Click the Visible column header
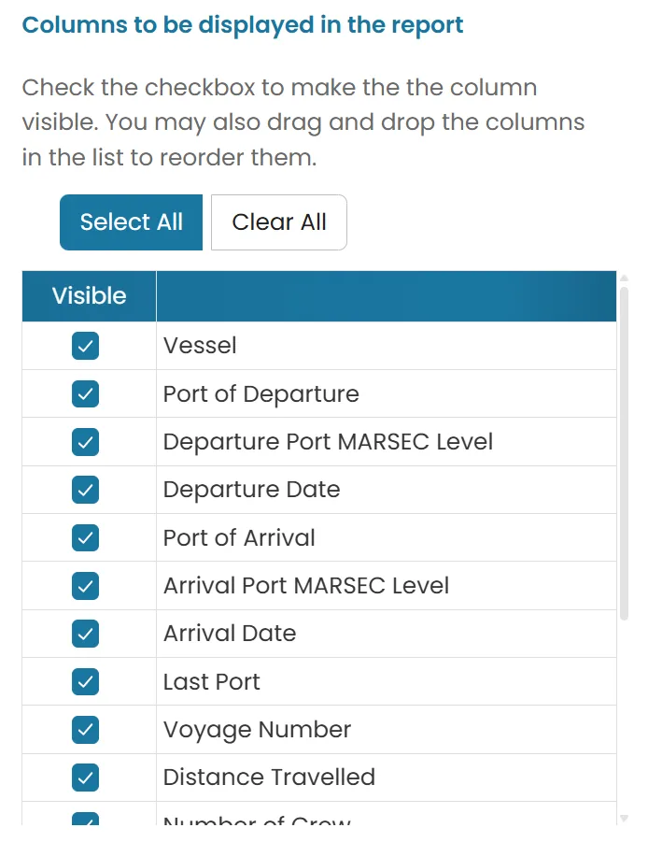Viewport: 648px width, 842px height. click(89, 296)
